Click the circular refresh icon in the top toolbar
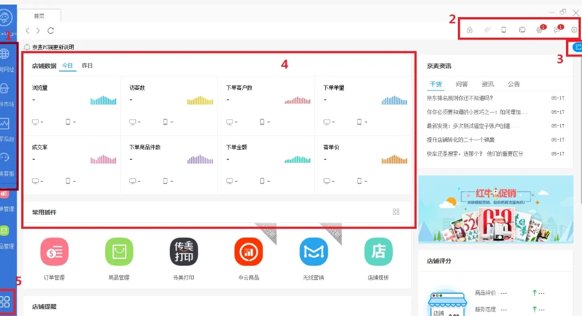Viewport: 582px width, 316px height. [522, 30]
